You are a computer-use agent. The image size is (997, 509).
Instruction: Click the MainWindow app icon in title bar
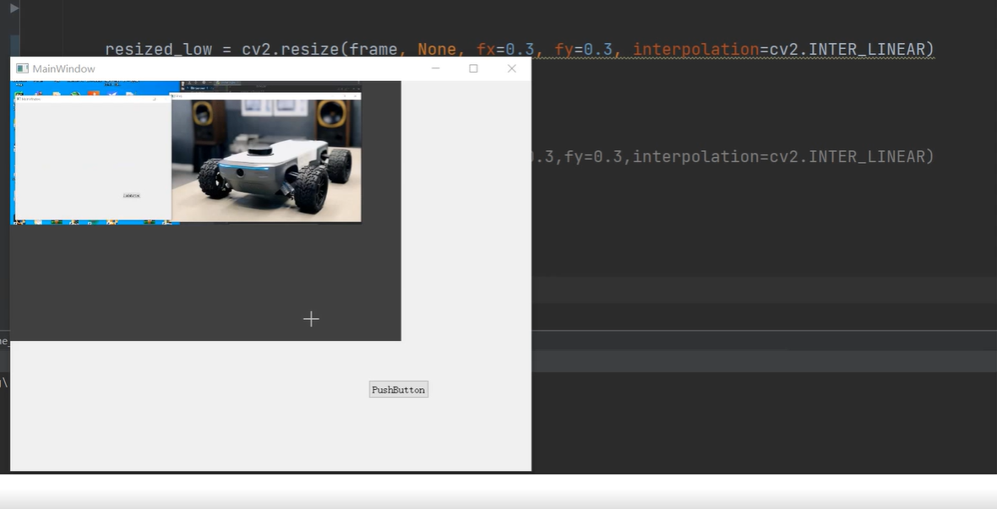click(22, 68)
